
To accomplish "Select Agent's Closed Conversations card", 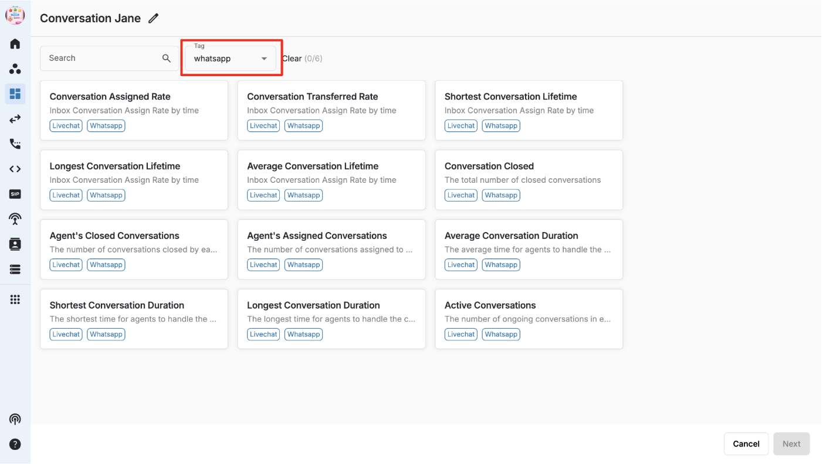I will point(134,250).
